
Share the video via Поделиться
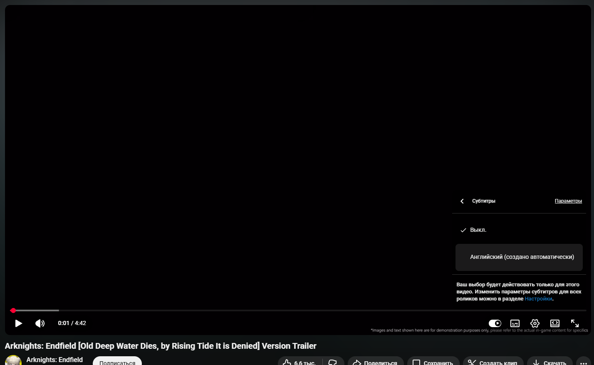point(376,361)
